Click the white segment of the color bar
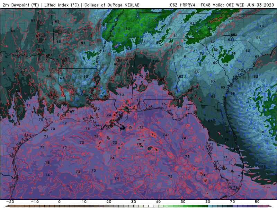The height and width of the screenshot is (208, 277). point(151,206)
